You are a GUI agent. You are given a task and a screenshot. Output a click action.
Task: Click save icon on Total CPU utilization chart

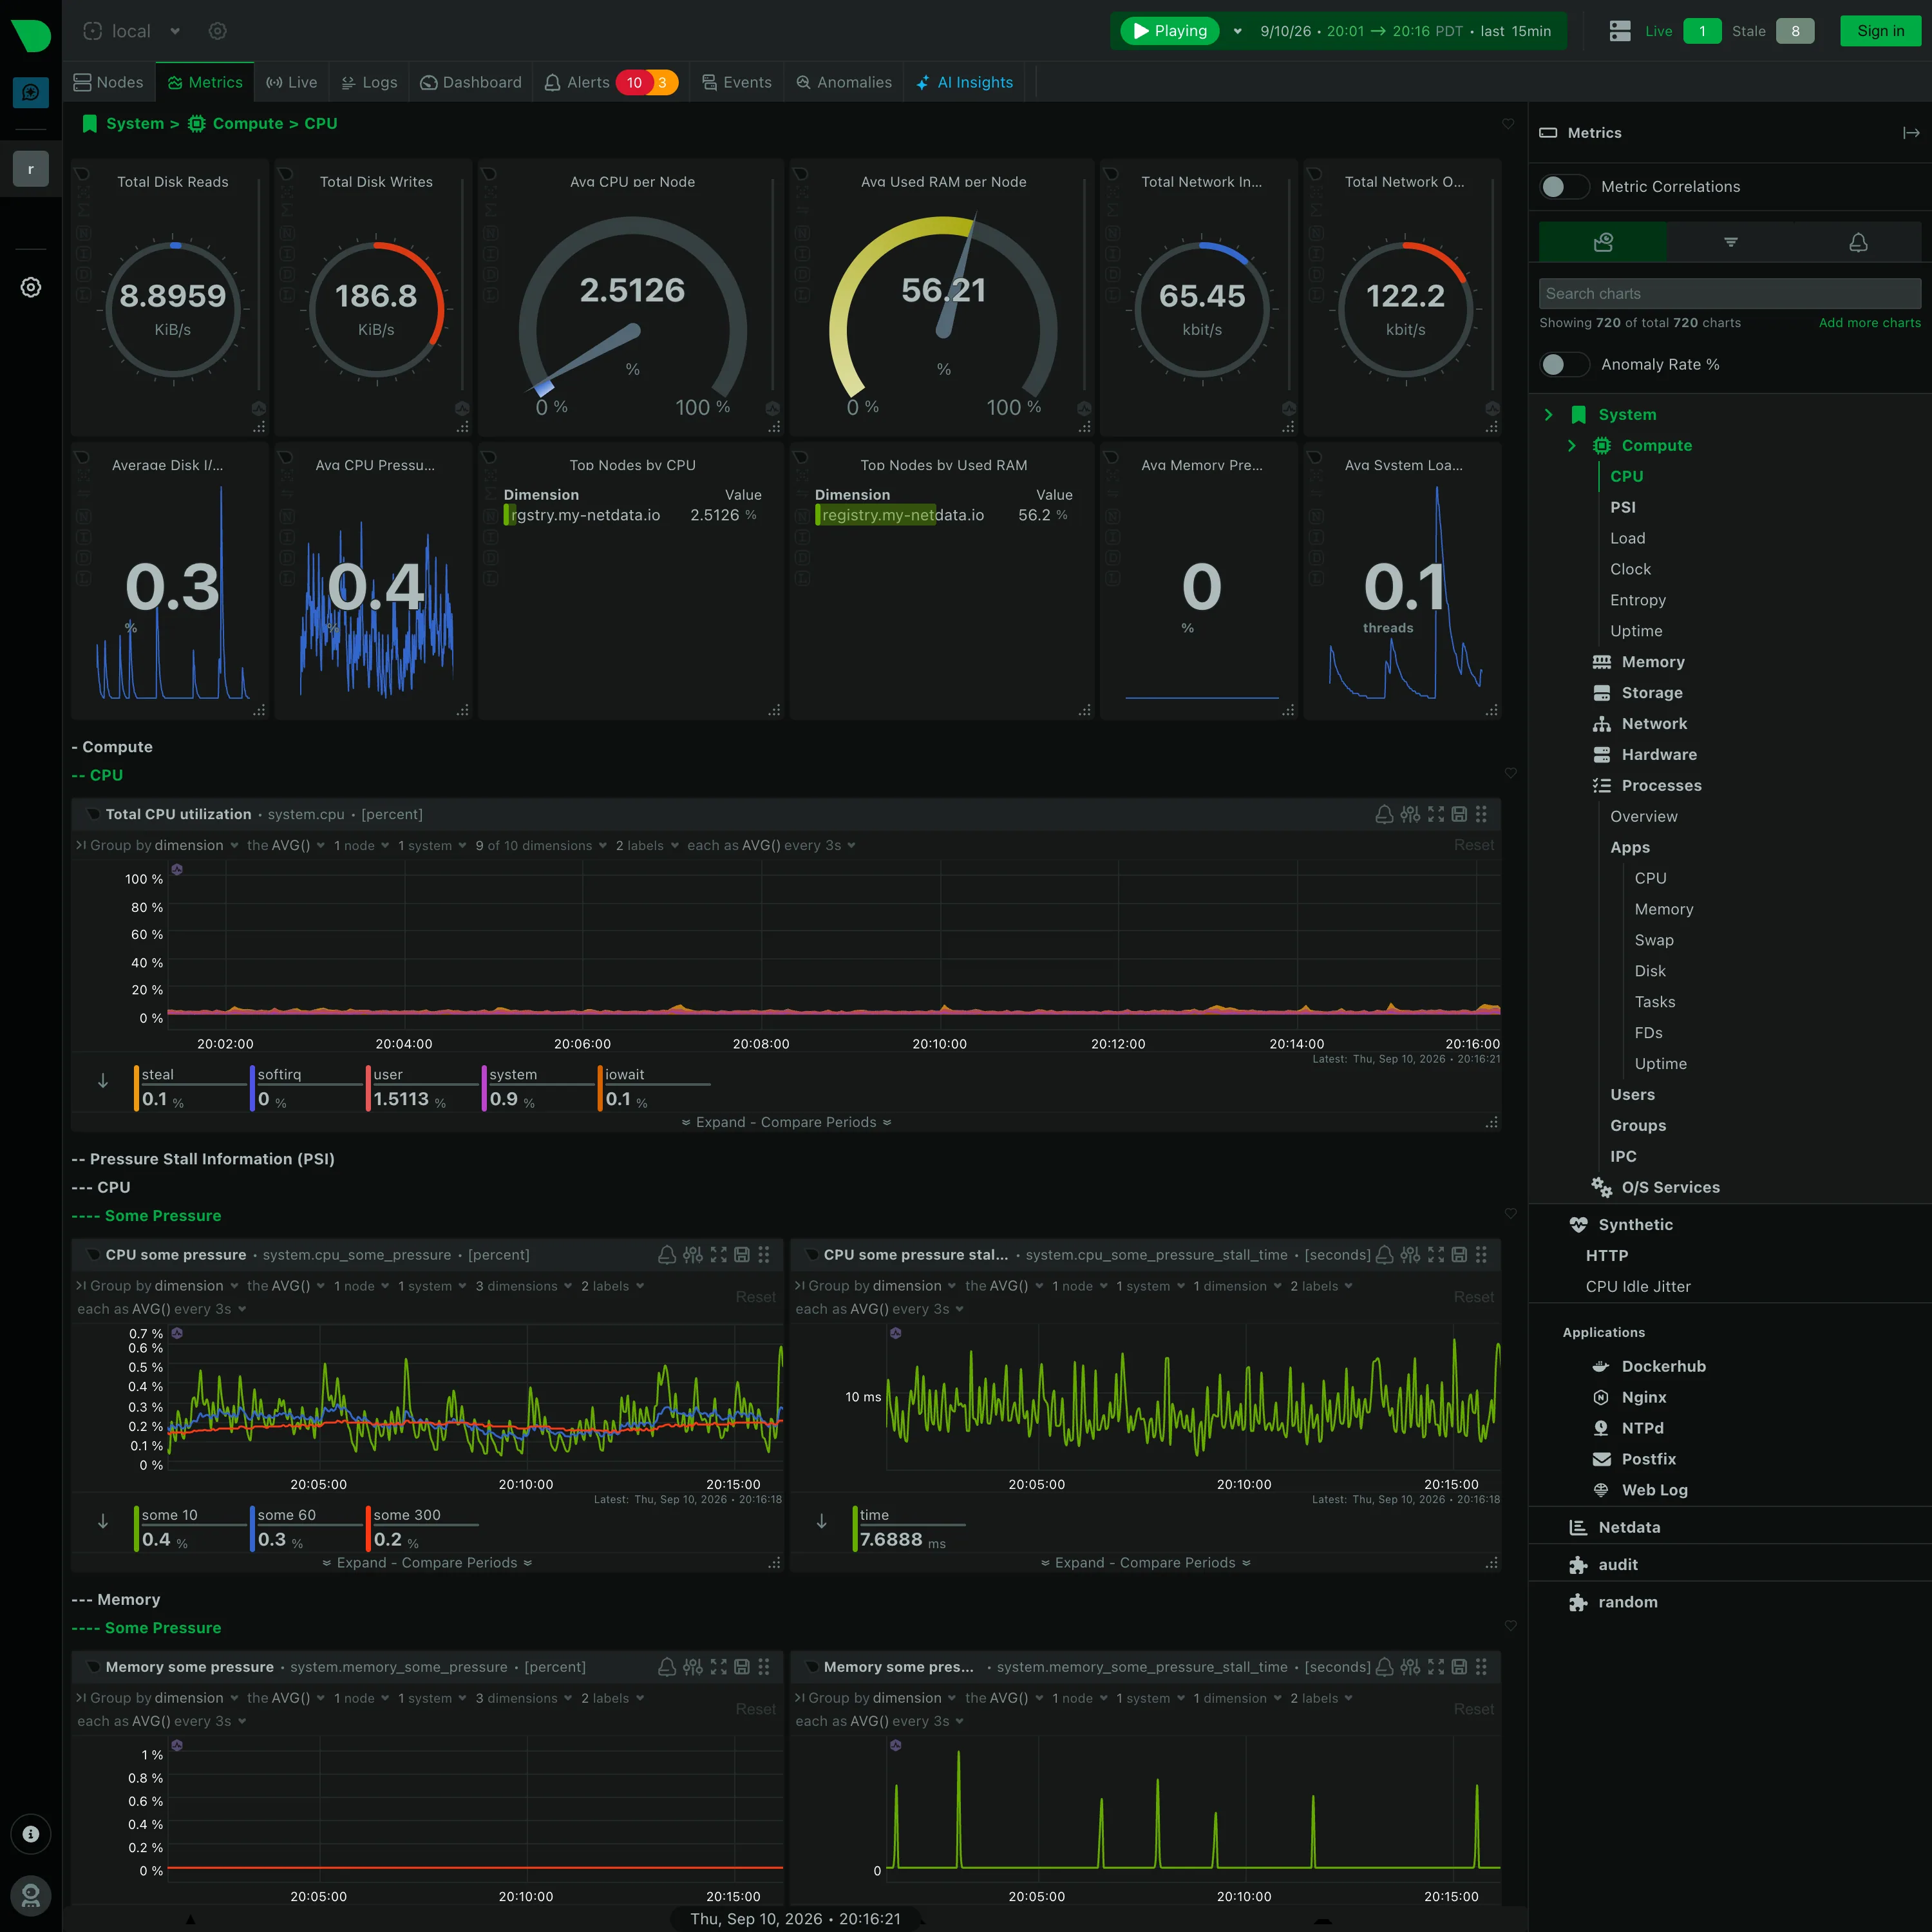click(1459, 814)
